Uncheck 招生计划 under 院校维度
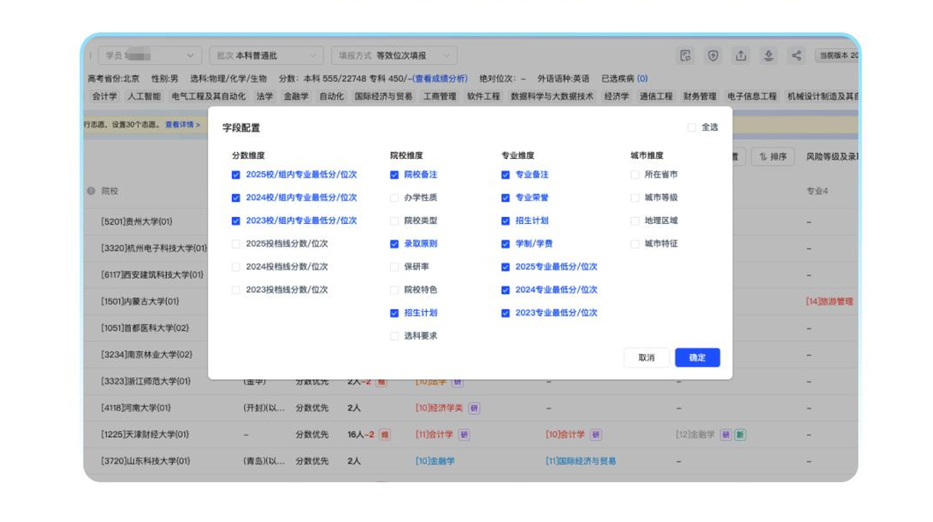The width and height of the screenshot is (933, 522). [x=393, y=313]
